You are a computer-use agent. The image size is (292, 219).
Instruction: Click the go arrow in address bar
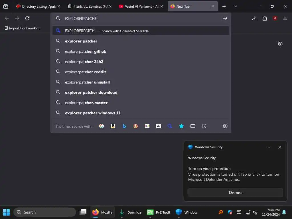(x=225, y=18)
